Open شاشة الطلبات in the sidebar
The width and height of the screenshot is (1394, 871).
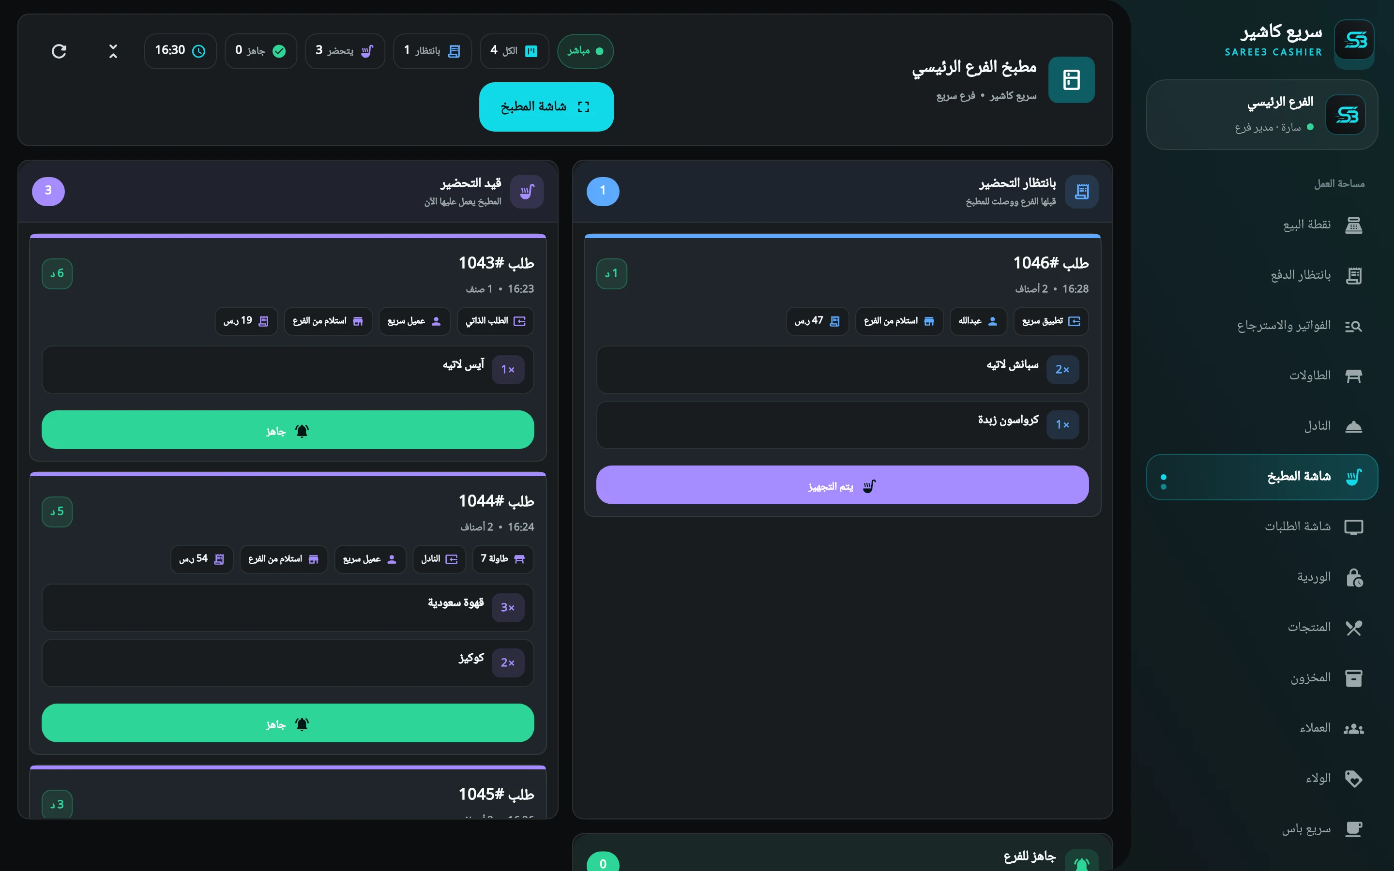(1262, 527)
